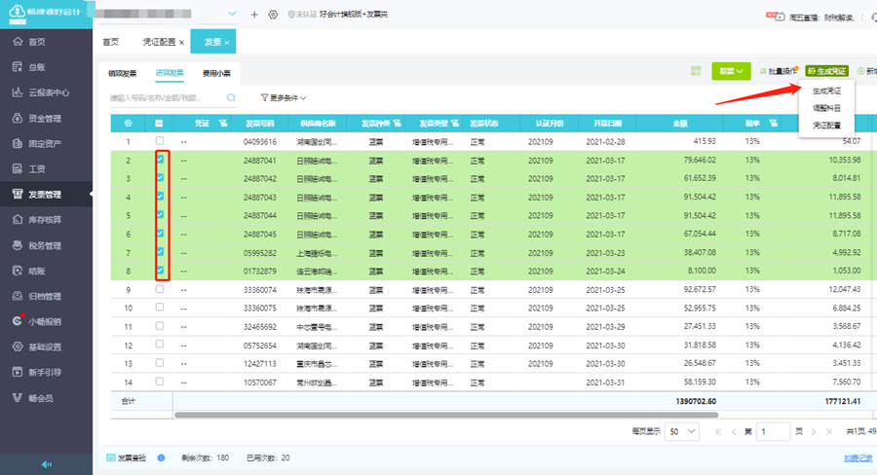
Task: Collapse the left sidebar with arrow icon
Action: [46, 465]
